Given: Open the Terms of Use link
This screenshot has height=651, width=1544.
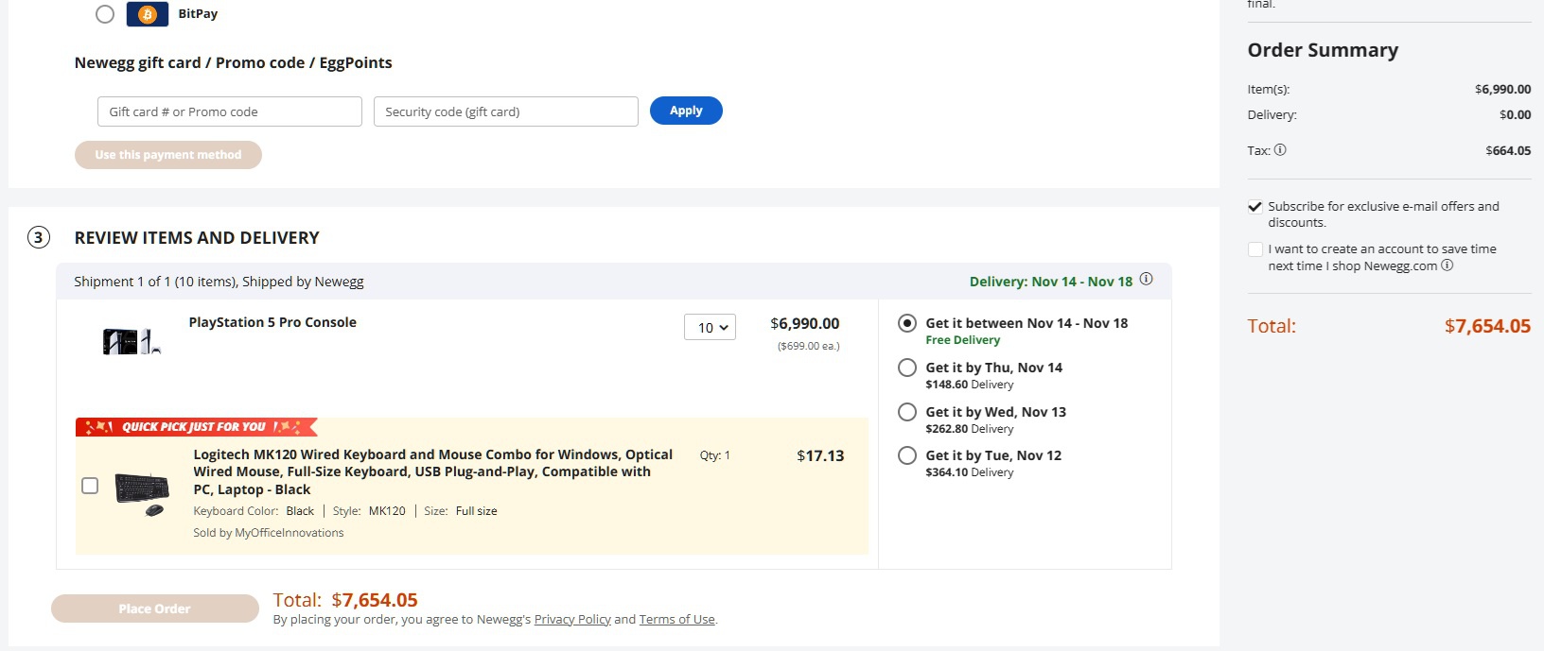Looking at the screenshot, I should click(676, 619).
